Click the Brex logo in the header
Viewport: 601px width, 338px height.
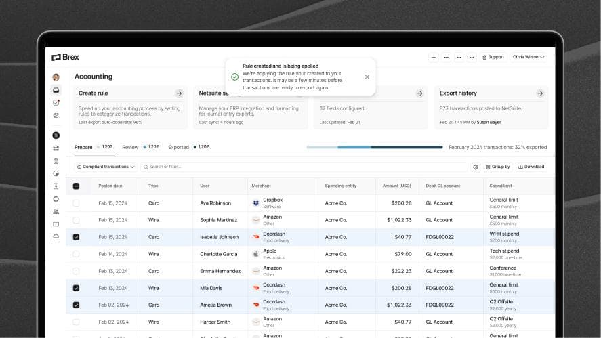pos(65,57)
